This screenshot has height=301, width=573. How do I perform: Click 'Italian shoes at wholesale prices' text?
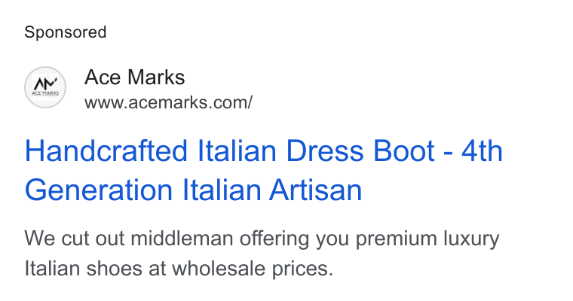pos(176,269)
